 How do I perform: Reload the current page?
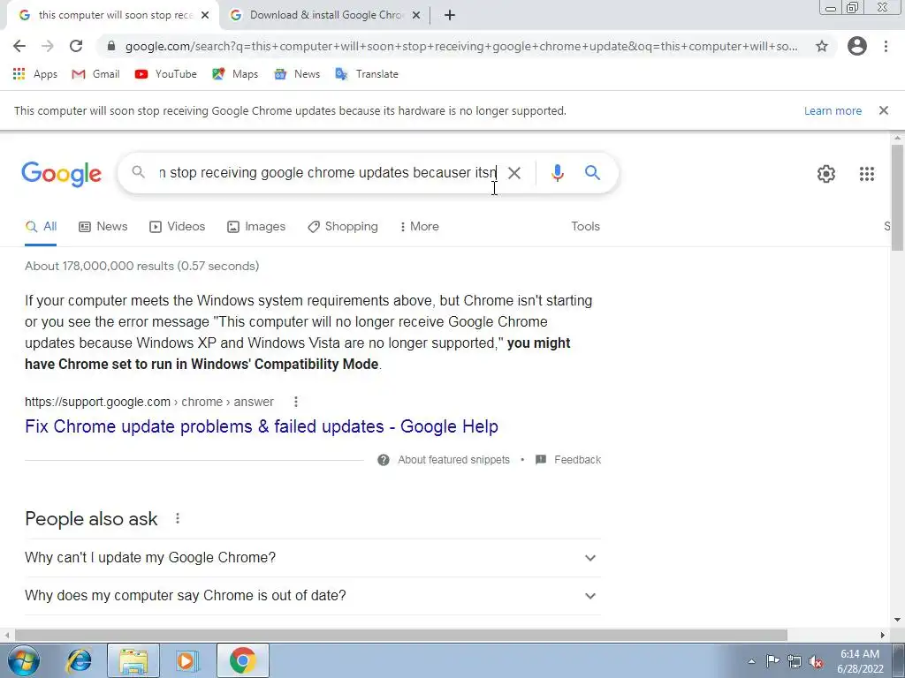76,46
